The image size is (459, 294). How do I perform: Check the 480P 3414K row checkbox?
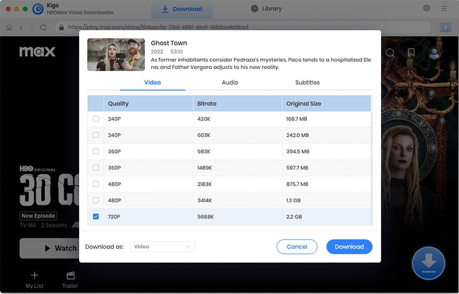(x=96, y=201)
